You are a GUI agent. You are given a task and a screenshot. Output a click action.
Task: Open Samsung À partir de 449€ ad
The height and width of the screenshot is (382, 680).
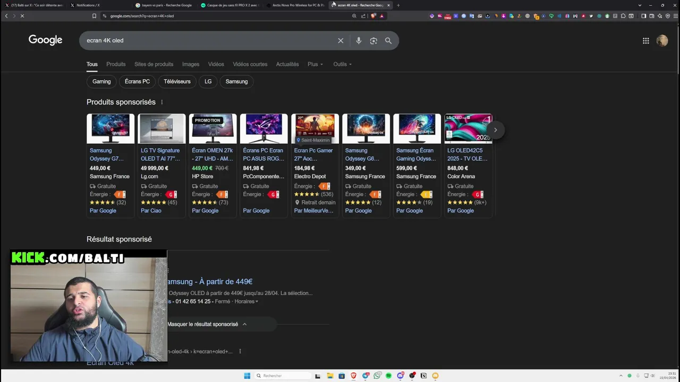pos(210,282)
